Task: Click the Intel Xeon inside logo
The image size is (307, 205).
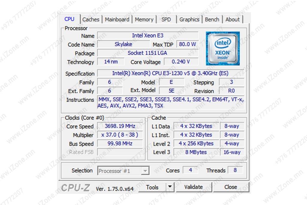Action: (223, 48)
